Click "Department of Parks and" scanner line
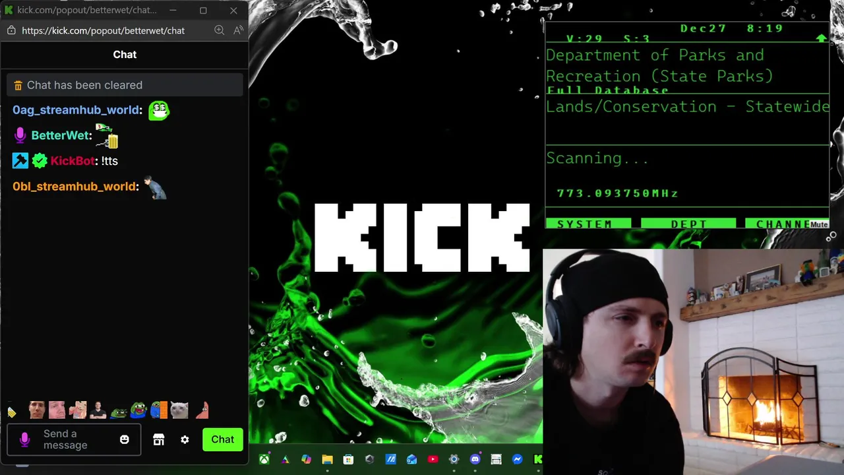The image size is (844, 475). [655, 55]
